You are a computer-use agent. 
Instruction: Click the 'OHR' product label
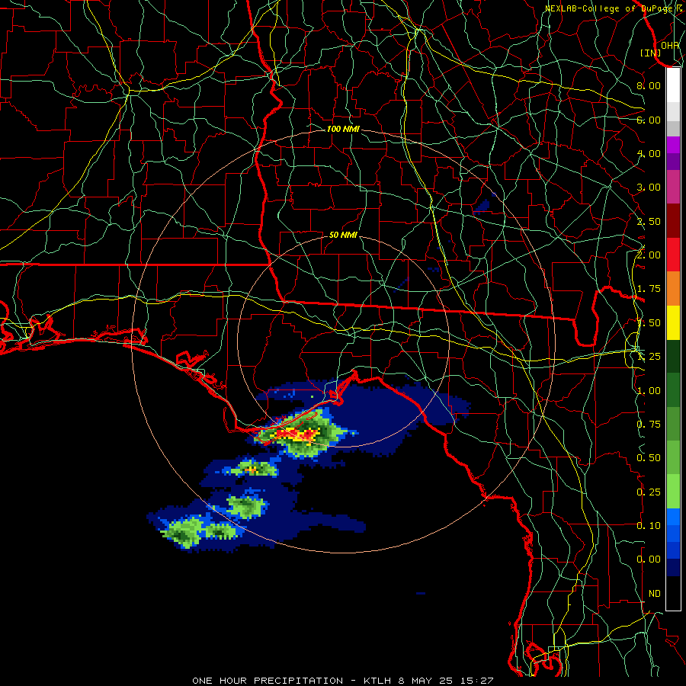(670, 45)
